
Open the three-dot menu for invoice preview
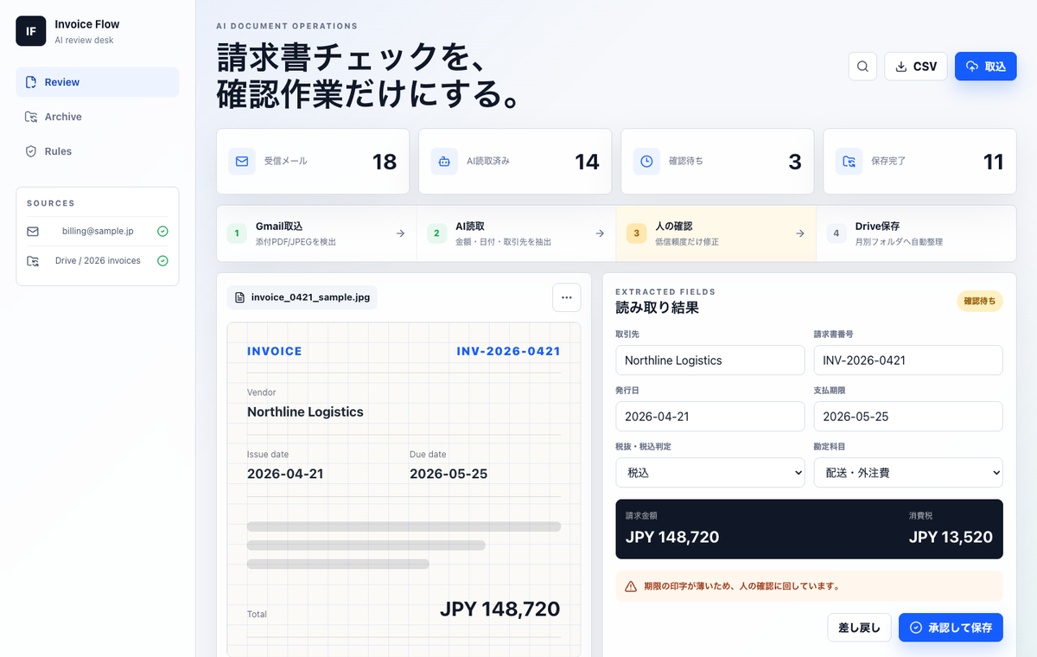point(567,297)
